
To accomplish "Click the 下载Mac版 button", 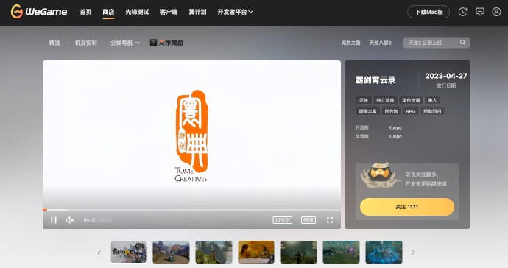I will tap(428, 12).
